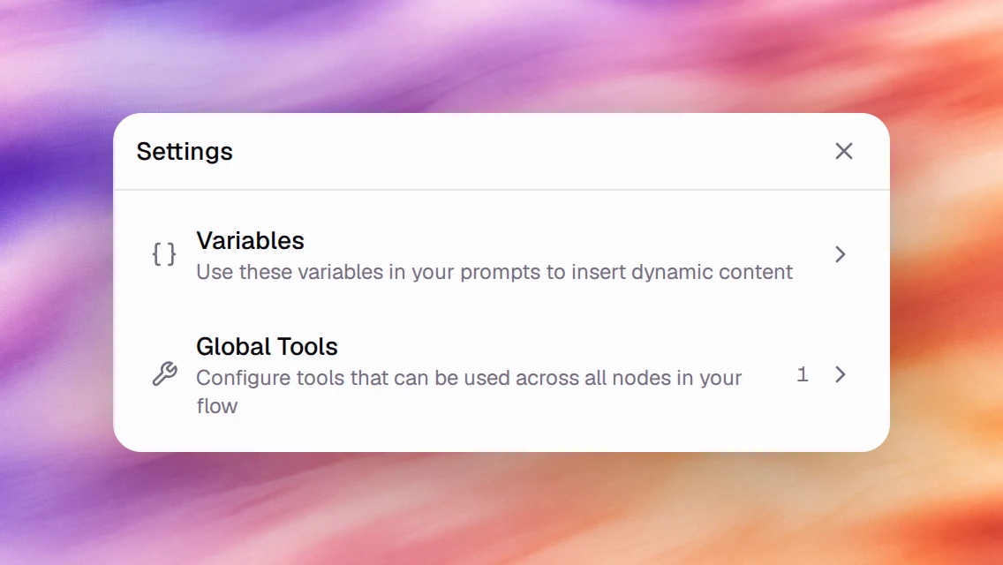Viewport: 1003px width, 565px height.
Task: Open the Global Tools settings heading
Action: click(267, 346)
